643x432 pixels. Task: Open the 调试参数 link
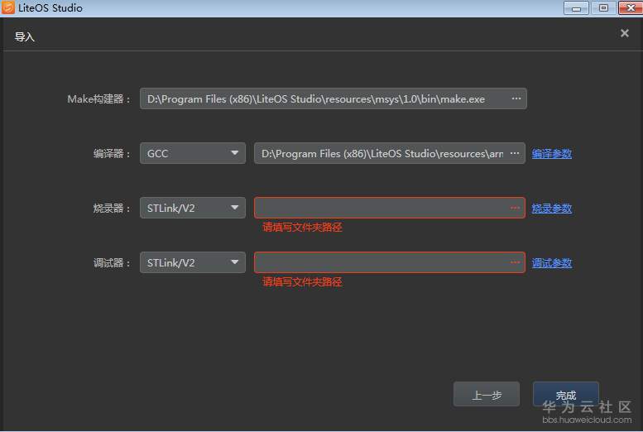551,263
